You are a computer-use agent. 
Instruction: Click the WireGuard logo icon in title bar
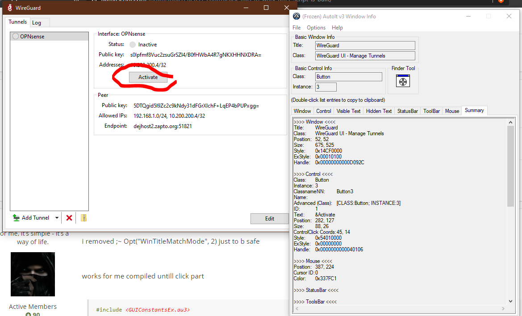(10, 8)
